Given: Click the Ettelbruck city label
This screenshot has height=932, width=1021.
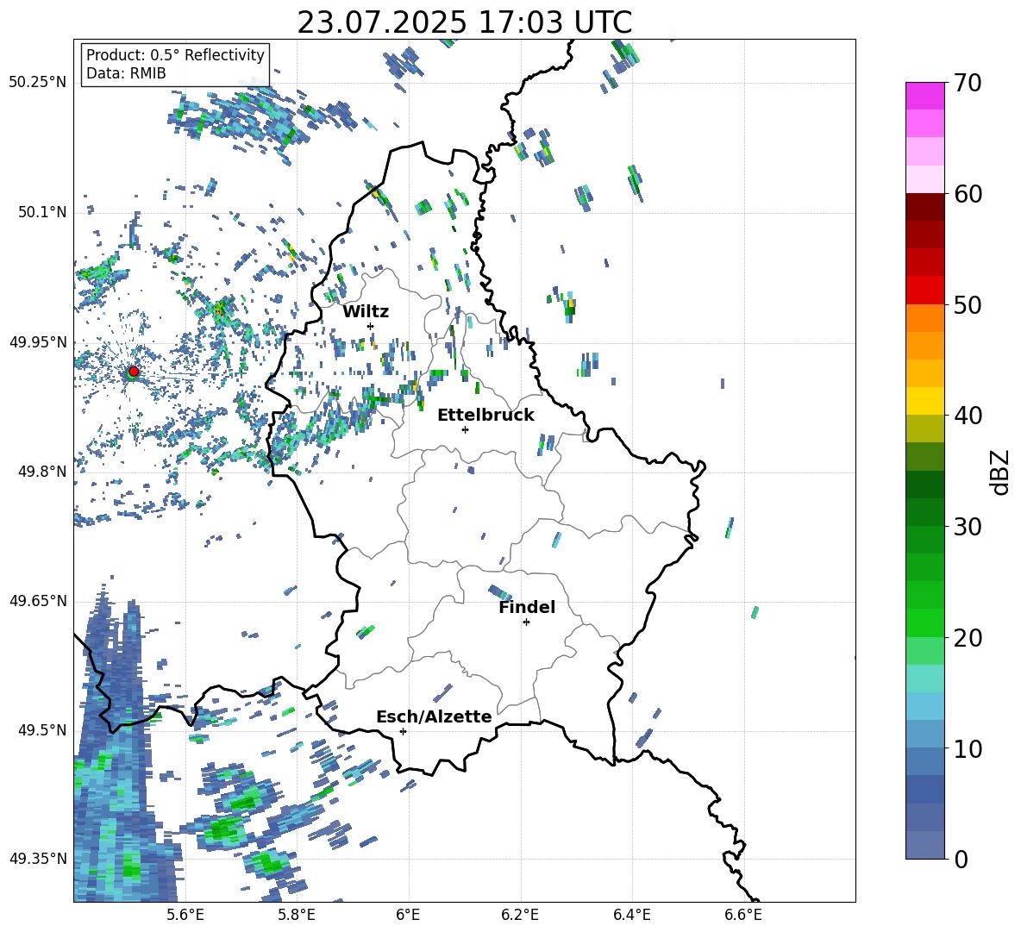Looking at the screenshot, I should click(485, 416).
